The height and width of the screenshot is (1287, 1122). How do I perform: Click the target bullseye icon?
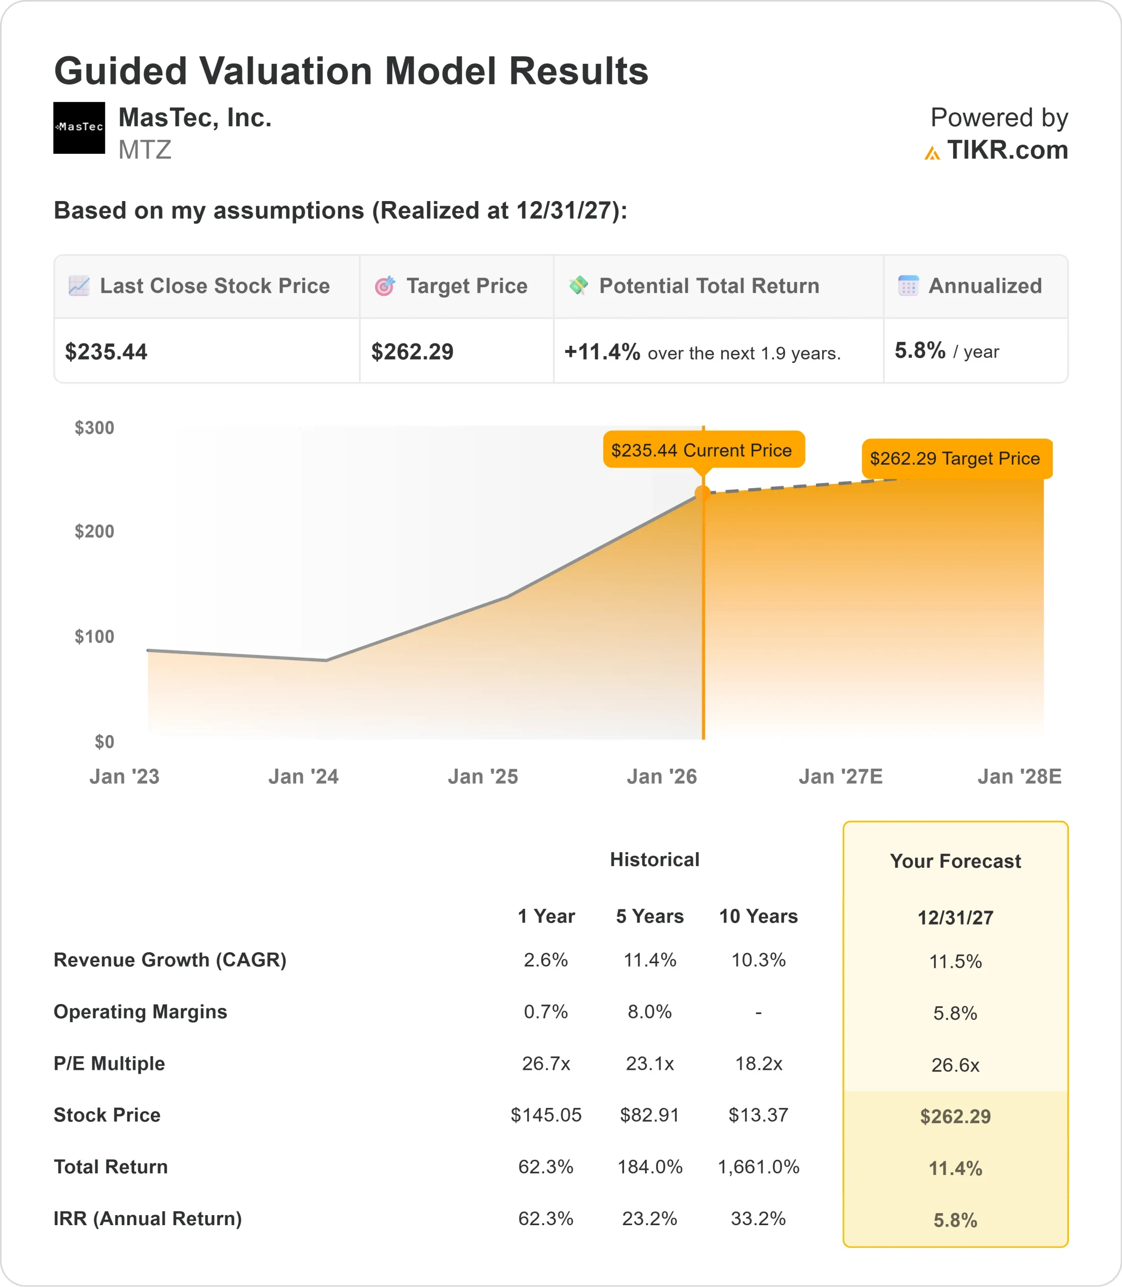pos(384,286)
